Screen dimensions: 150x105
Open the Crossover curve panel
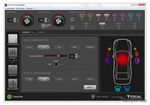coord(13,69)
